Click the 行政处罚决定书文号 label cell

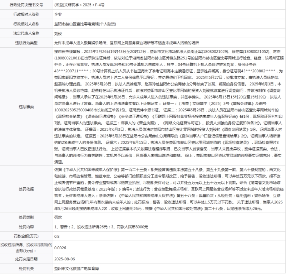[x=26, y=5]
